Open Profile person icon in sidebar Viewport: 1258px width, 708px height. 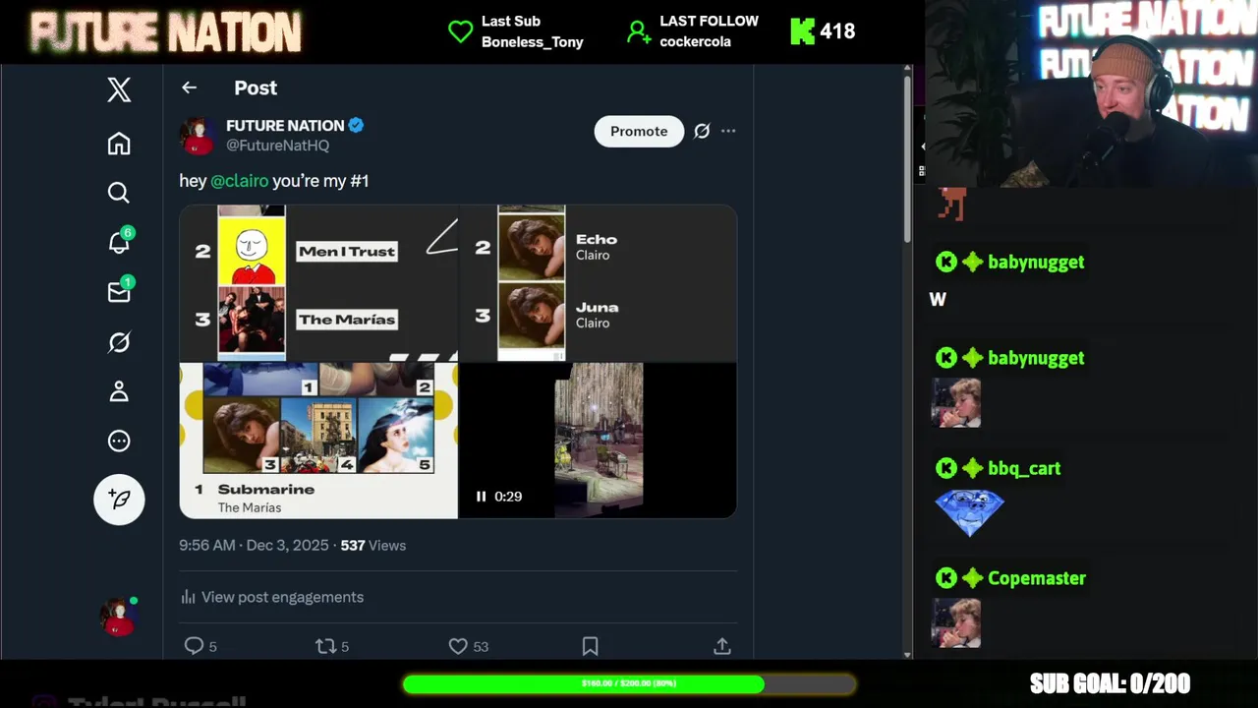pos(119,391)
